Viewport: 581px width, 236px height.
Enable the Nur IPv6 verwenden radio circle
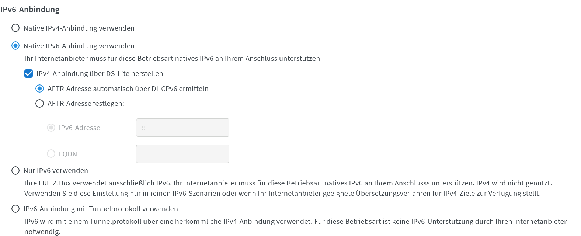(x=15, y=170)
